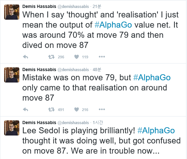Reply to the 'Mistake was on move 79' tweet
The image size is (187, 159).
[x=25, y=109]
